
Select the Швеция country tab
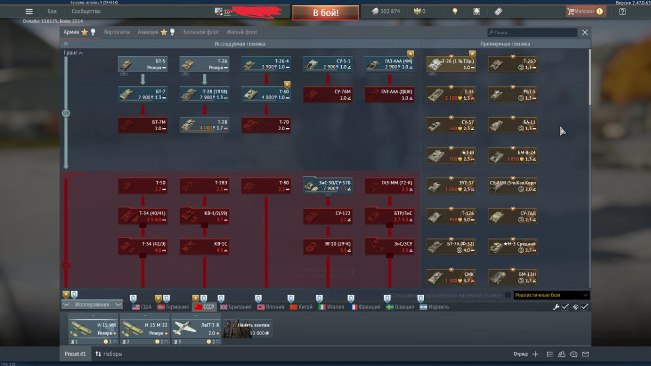[400, 307]
